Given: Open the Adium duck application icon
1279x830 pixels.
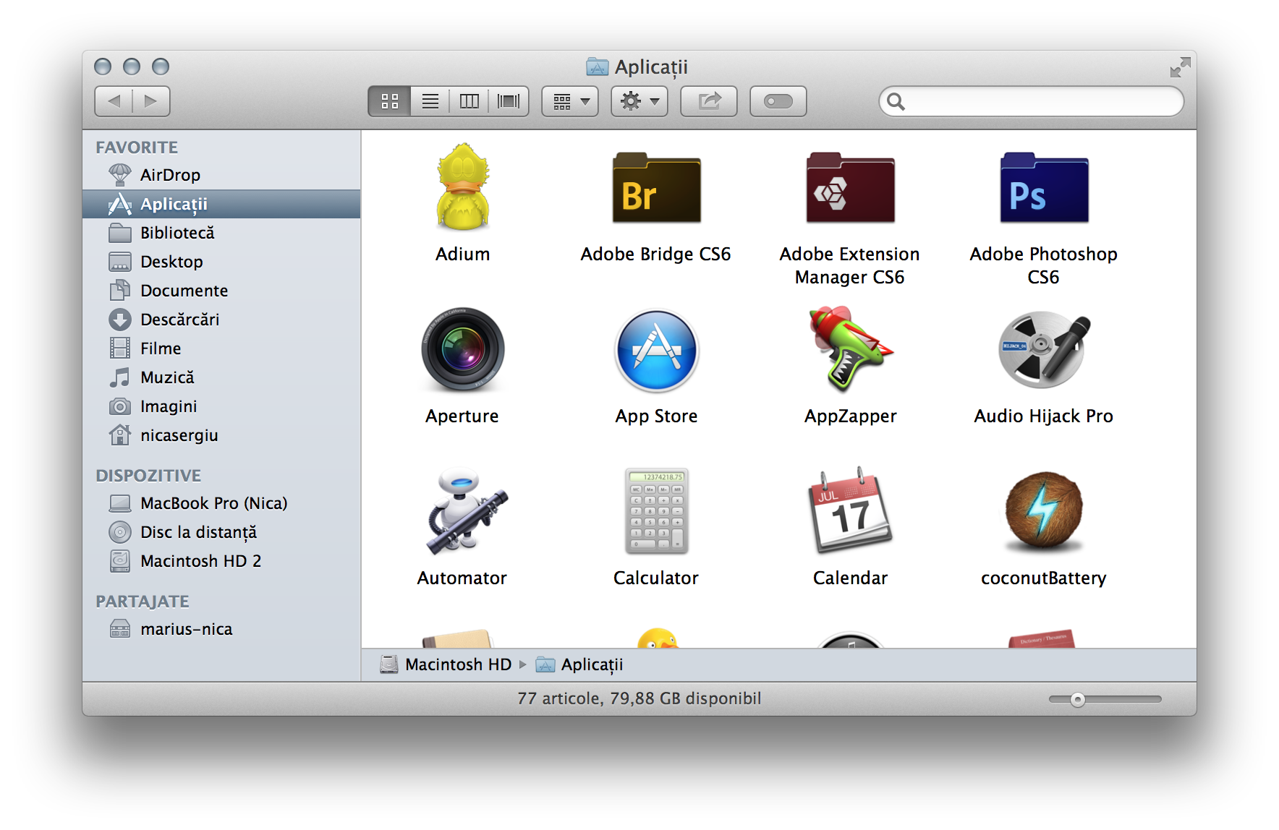Looking at the screenshot, I should click(x=463, y=187).
